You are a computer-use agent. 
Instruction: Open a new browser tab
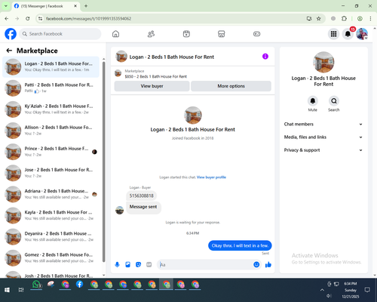[86, 6]
